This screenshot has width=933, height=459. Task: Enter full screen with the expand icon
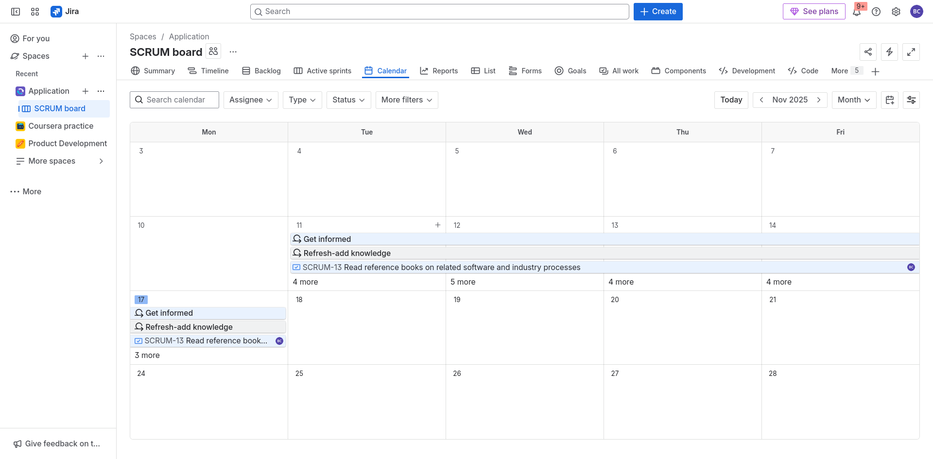911,52
